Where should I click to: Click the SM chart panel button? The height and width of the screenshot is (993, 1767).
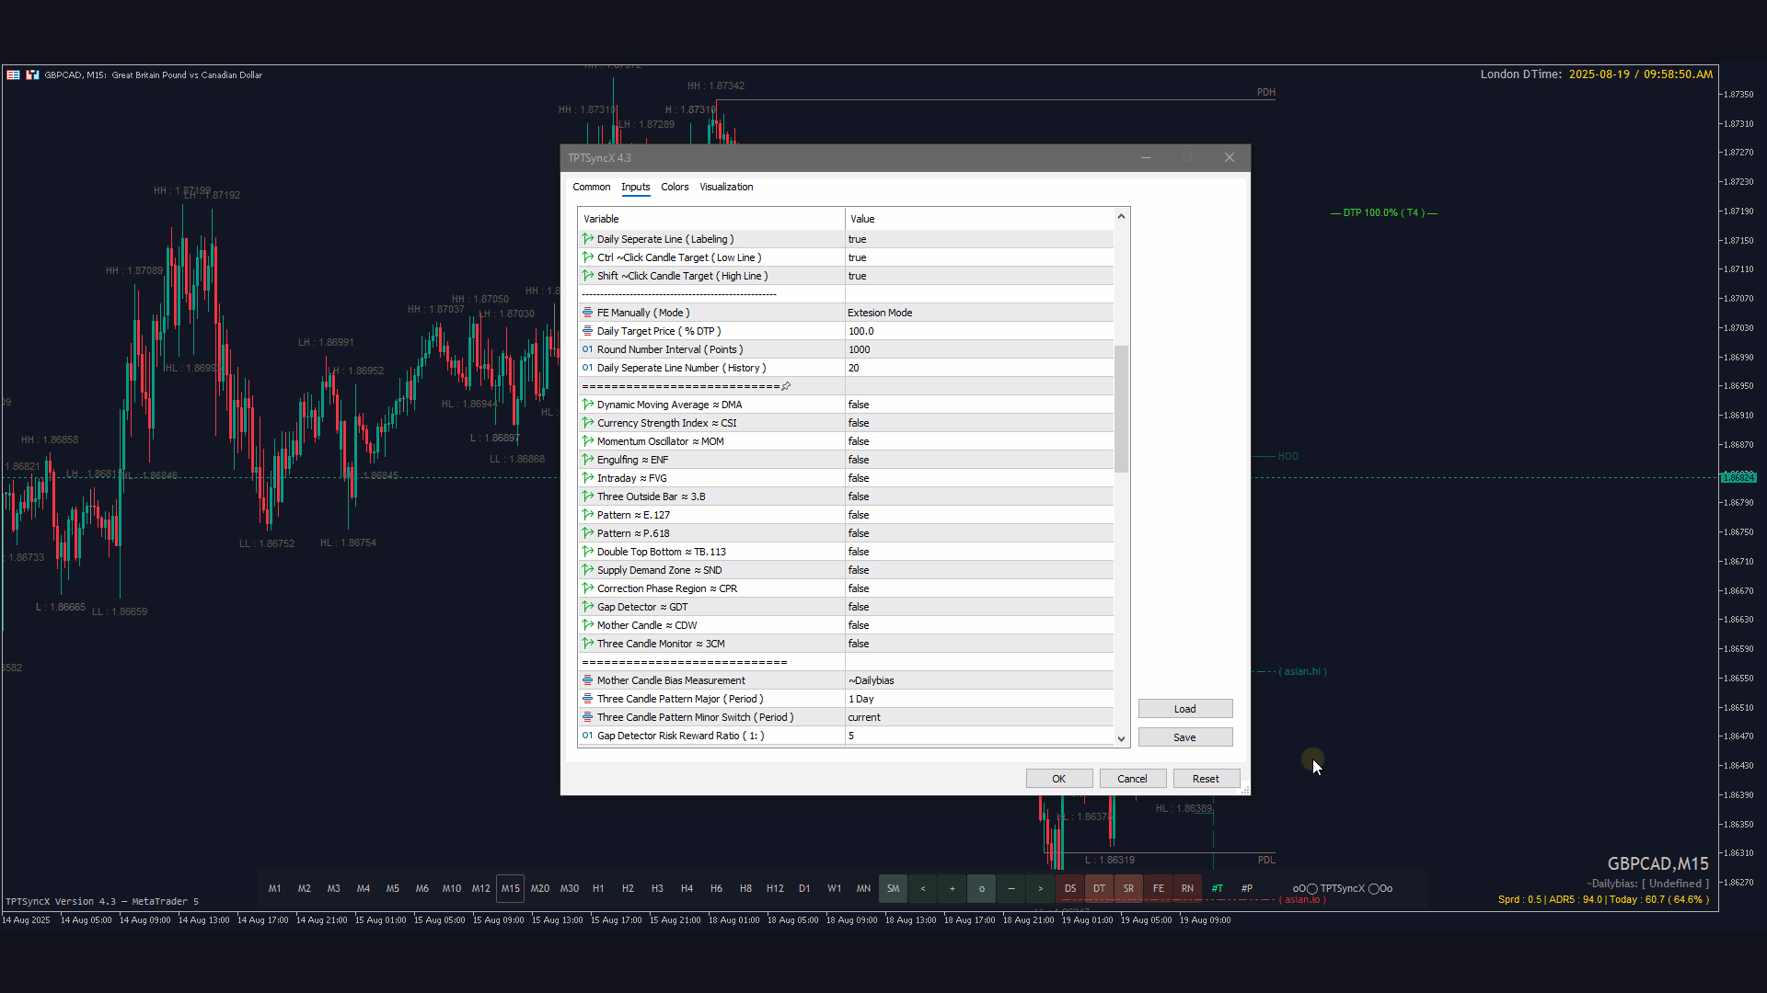point(893,888)
